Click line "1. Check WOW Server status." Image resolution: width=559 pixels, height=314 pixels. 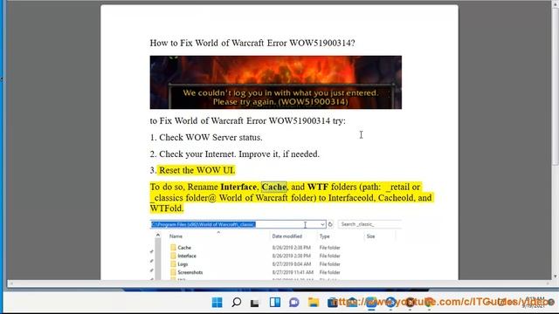(206, 138)
